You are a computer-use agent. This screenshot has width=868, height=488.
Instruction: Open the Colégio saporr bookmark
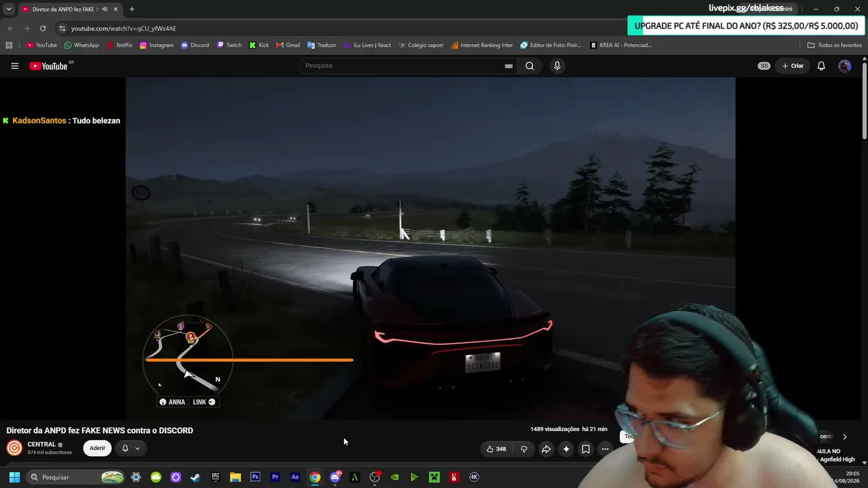coord(421,45)
